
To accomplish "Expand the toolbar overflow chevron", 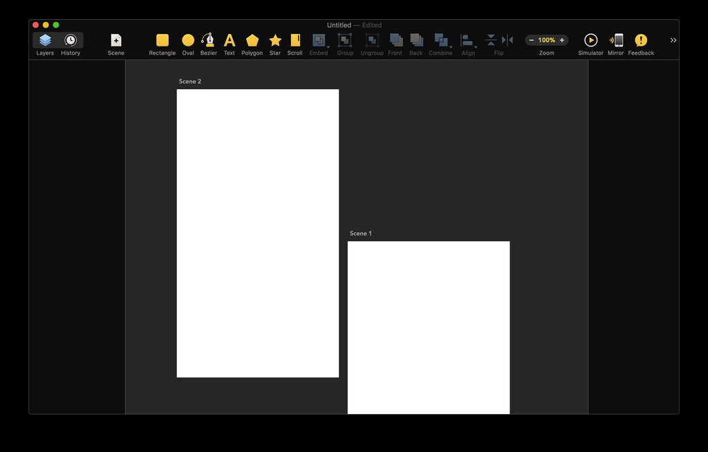I will (x=673, y=41).
